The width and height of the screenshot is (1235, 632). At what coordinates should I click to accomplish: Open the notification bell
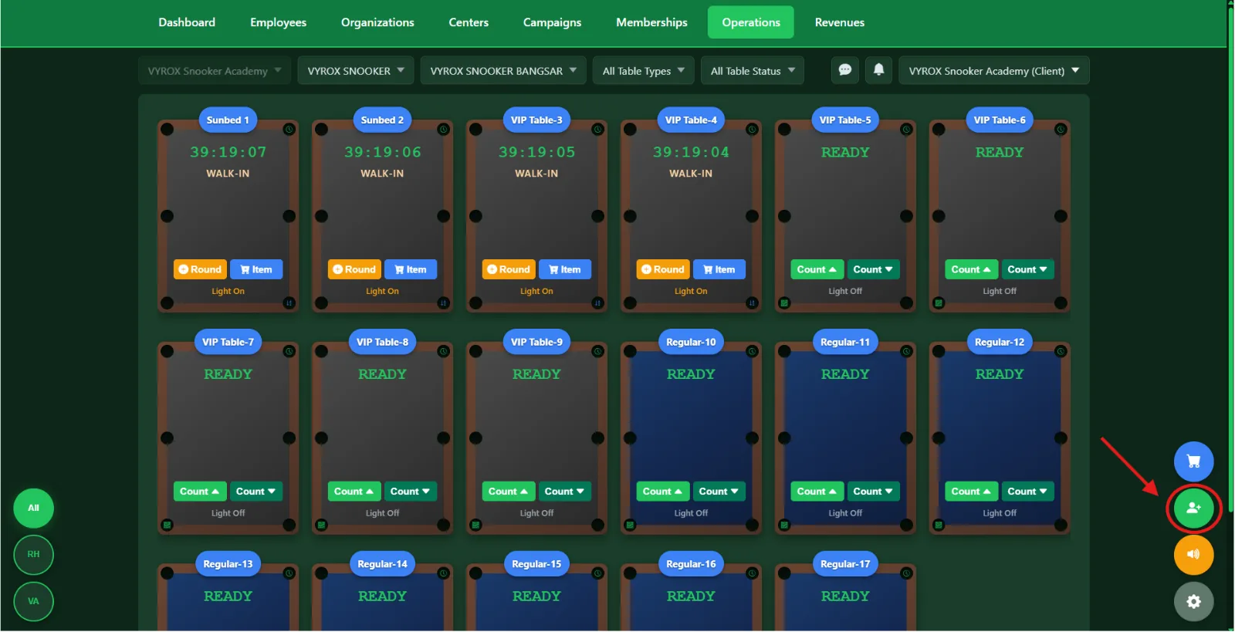point(878,70)
